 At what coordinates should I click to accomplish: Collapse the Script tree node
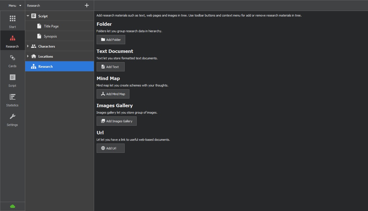(28, 16)
